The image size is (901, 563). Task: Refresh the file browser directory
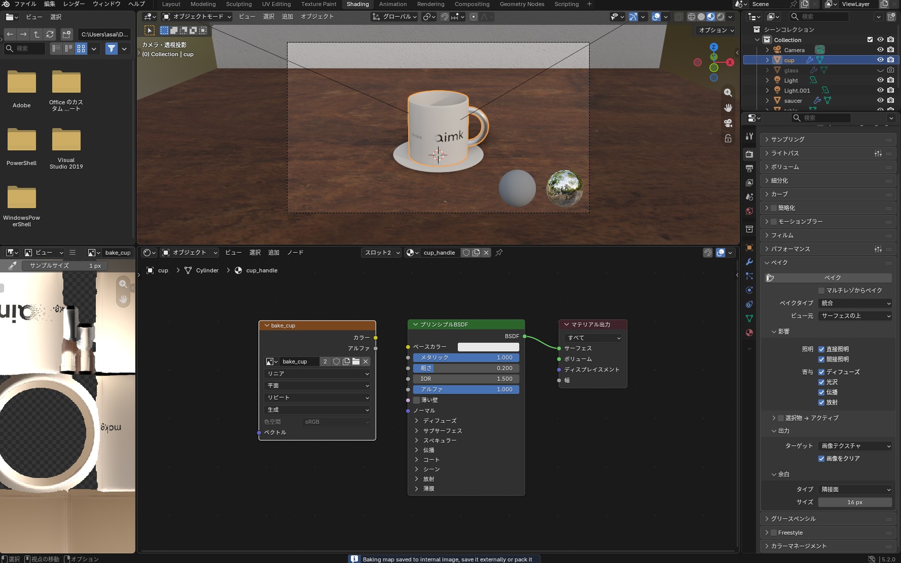click(x=50, y=34)
